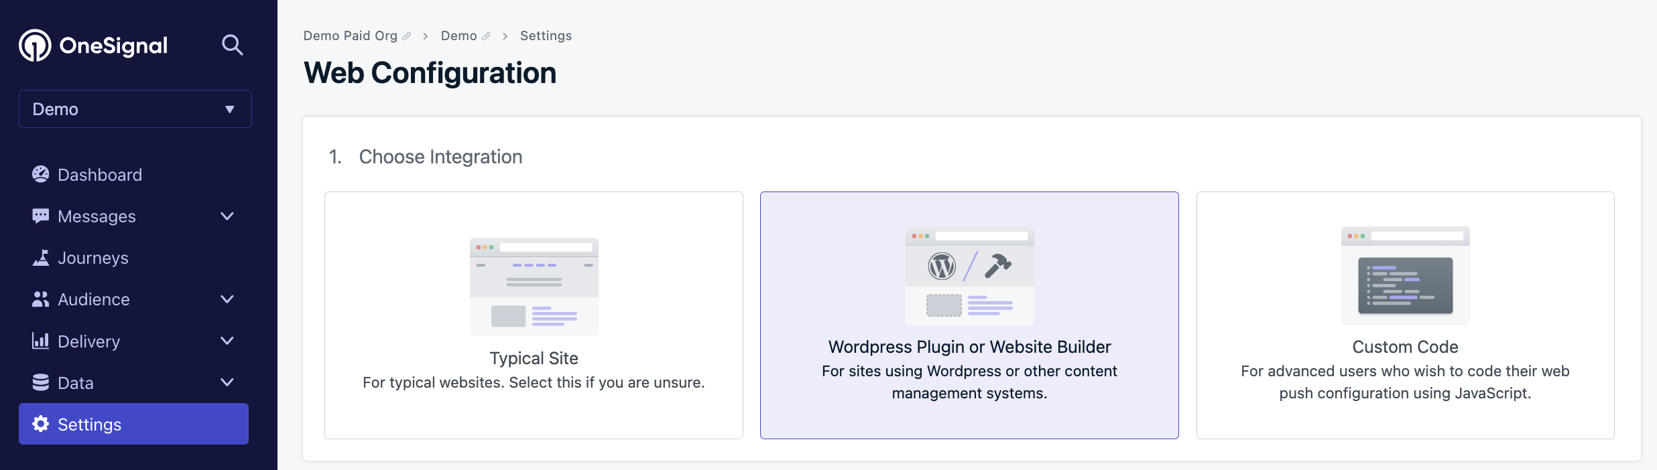1657x470 pixels.
Task: Click the OneSignal logo icon
Action: click(x=35, y=46)
